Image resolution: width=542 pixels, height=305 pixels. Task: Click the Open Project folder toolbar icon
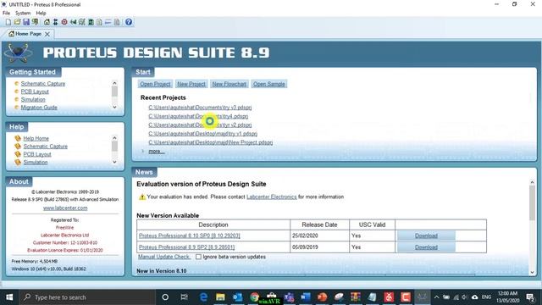click(x=17, y=22)
